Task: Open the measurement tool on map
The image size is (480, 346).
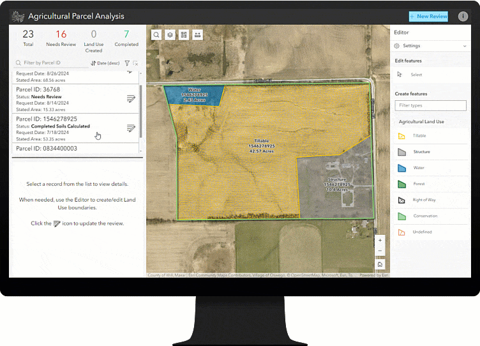Action: pyautogui.click(x=197, y=35)
